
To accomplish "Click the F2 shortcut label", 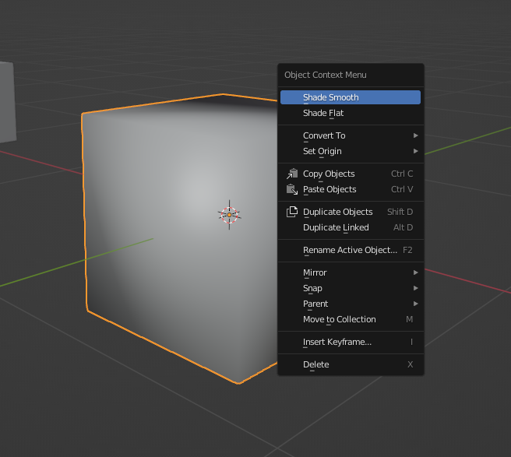I will coord(407,250).
